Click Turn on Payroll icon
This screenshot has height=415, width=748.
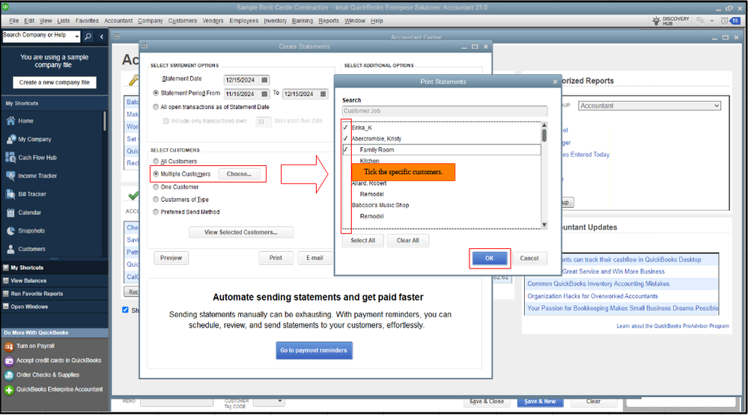coord(8,346)
